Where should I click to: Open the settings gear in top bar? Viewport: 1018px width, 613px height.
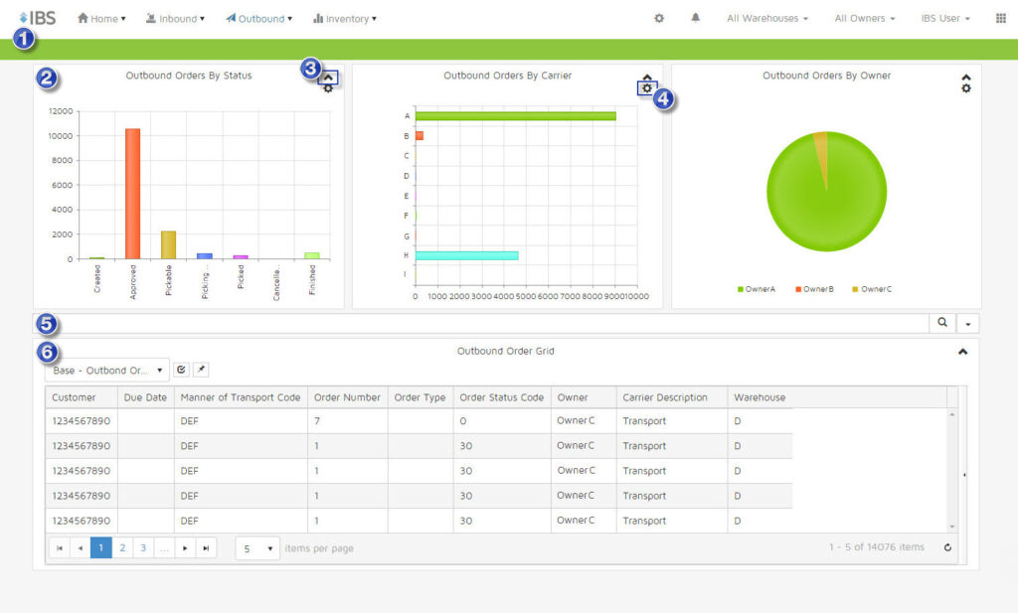click(659, 18)
